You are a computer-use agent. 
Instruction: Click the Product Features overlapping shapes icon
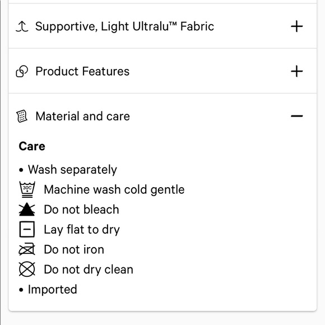22,71
